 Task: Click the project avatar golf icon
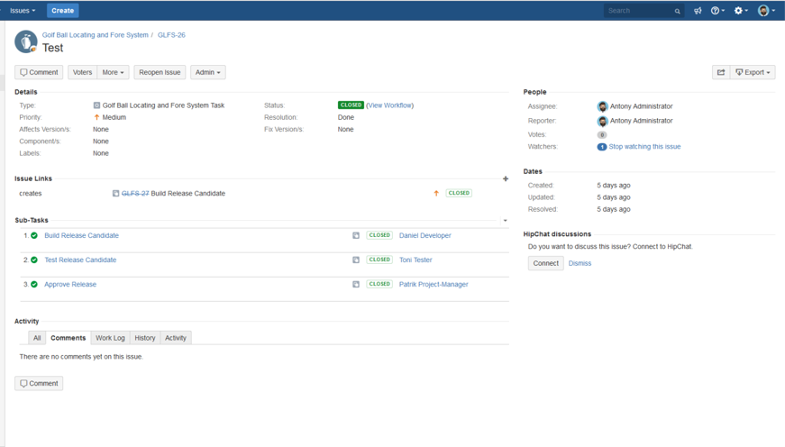click(26, 41)
